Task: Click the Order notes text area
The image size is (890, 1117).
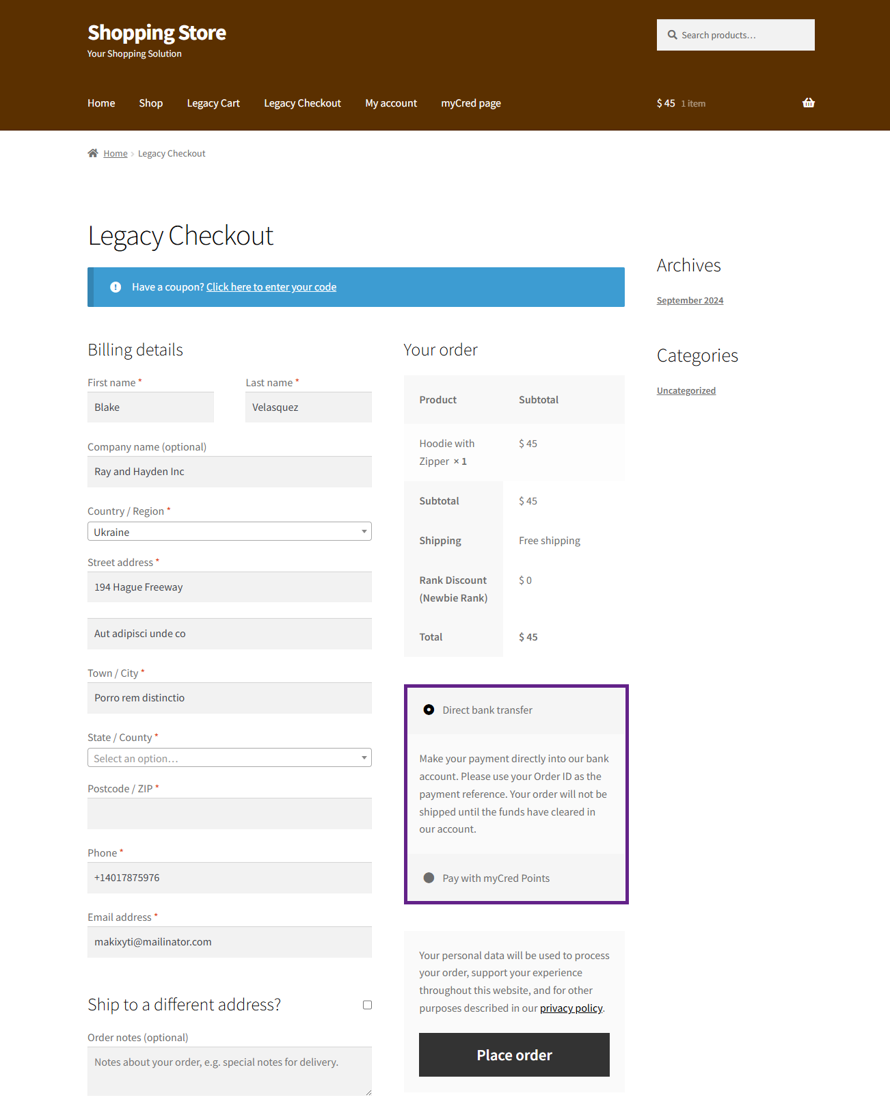Action: [x=229, y=1071]
